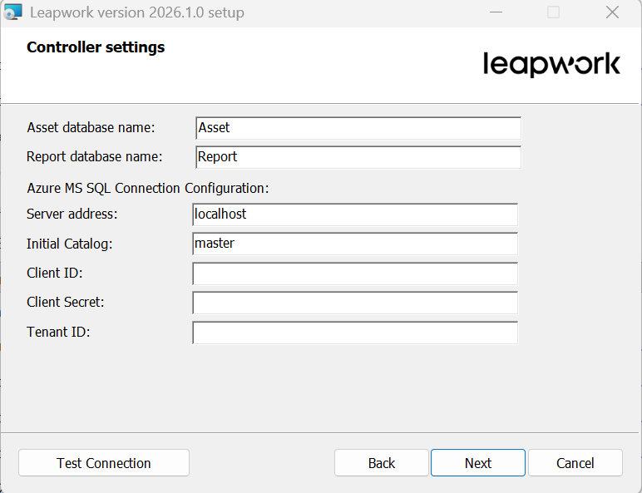Go back with the Back button
Image resolution: width=642 pixels, height=493 pixels.
[x=381, y=463]
